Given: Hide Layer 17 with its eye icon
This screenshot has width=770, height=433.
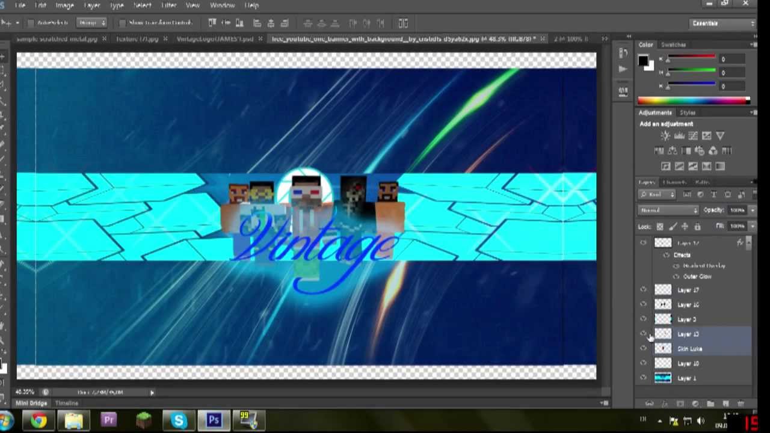Looking at the screenshot, I should tap(644, 290).
